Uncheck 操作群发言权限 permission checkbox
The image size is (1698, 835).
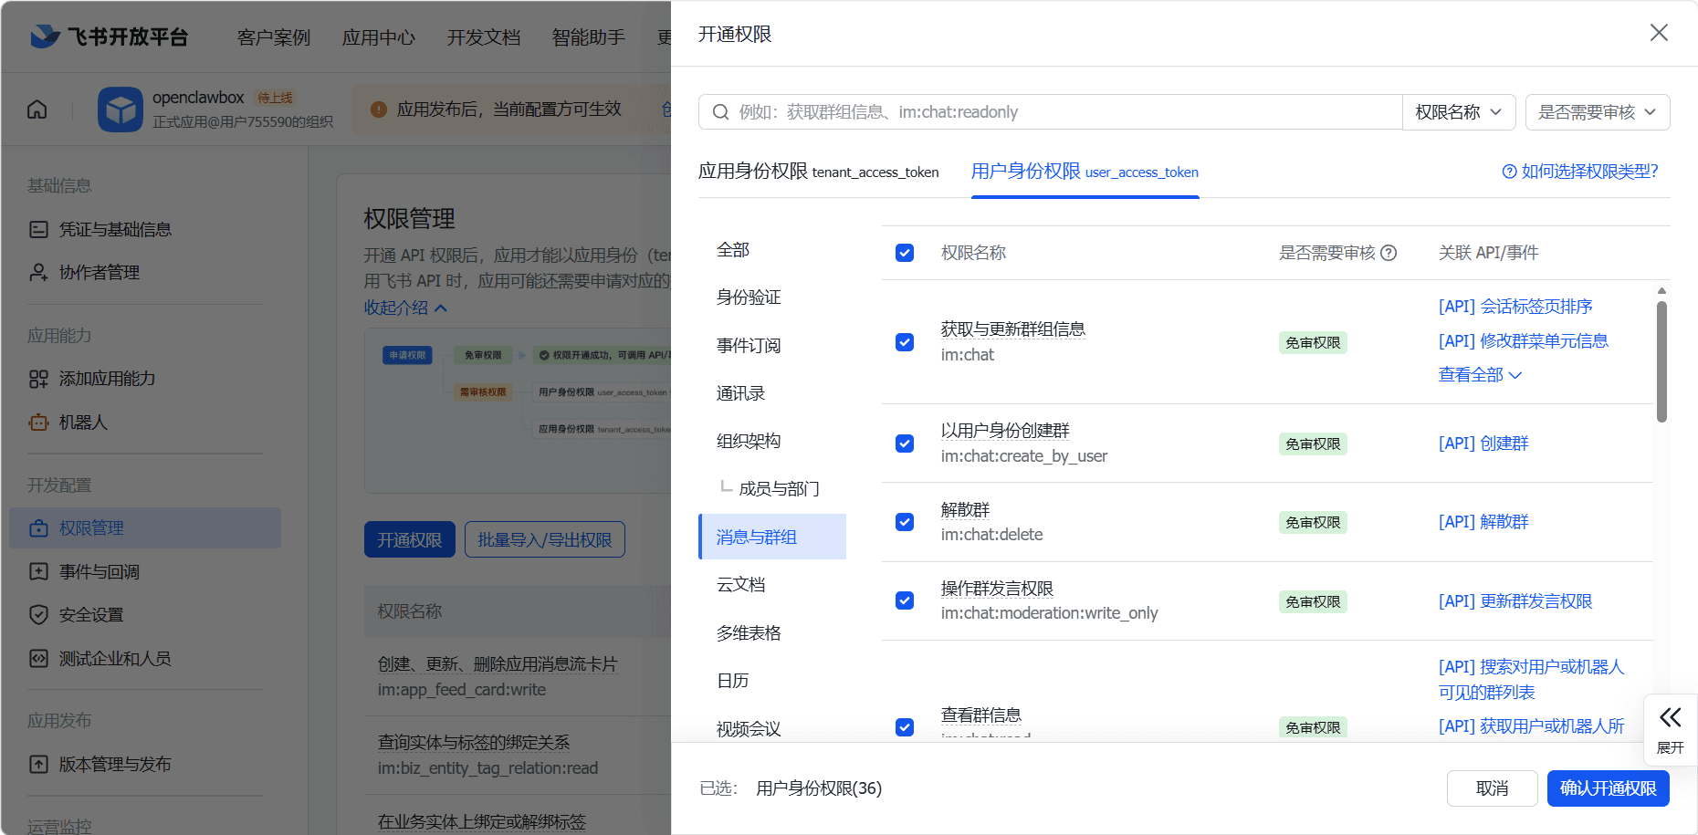[x=905, y=600]
